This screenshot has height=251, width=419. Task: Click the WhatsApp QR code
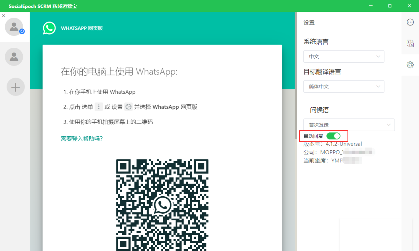162,205
